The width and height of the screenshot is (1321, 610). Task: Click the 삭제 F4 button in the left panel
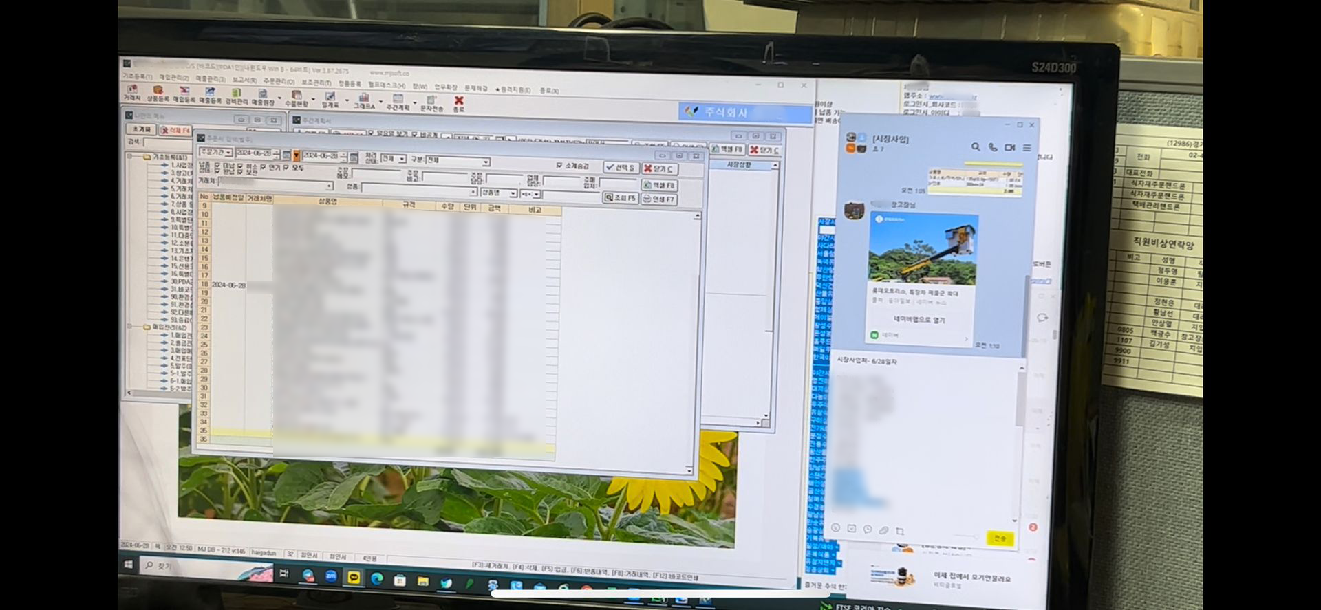[175, 130]
